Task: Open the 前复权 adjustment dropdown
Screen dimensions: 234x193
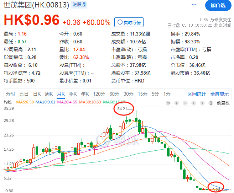Action: 223,103
